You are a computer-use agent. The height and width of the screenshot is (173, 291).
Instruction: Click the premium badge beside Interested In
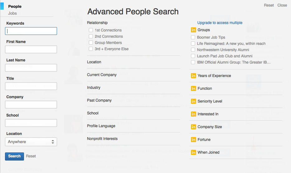pos(193,114)
